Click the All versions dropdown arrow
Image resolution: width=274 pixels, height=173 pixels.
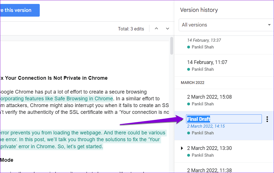[x=269, y=25]
